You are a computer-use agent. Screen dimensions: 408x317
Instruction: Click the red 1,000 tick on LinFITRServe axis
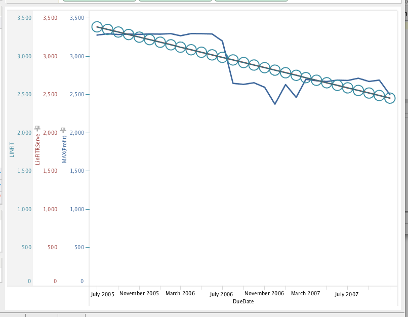pos(50,209)
